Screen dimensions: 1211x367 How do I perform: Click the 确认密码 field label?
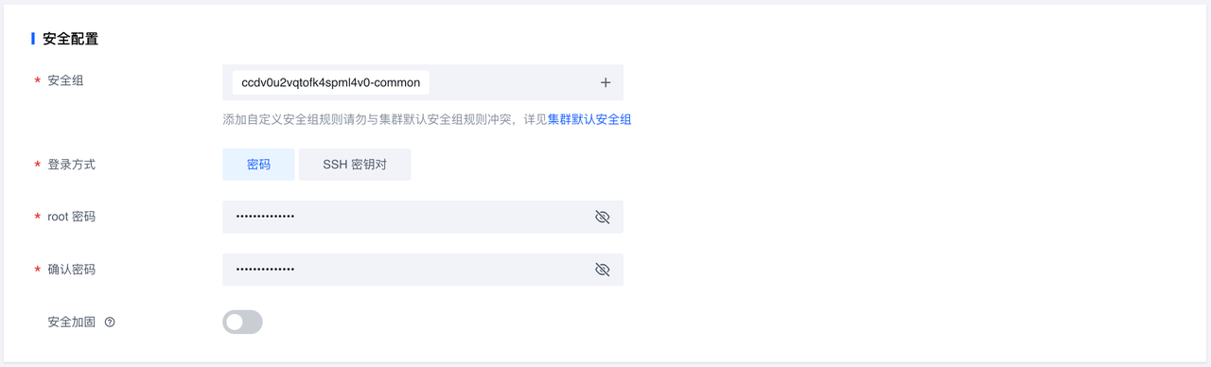71,270
